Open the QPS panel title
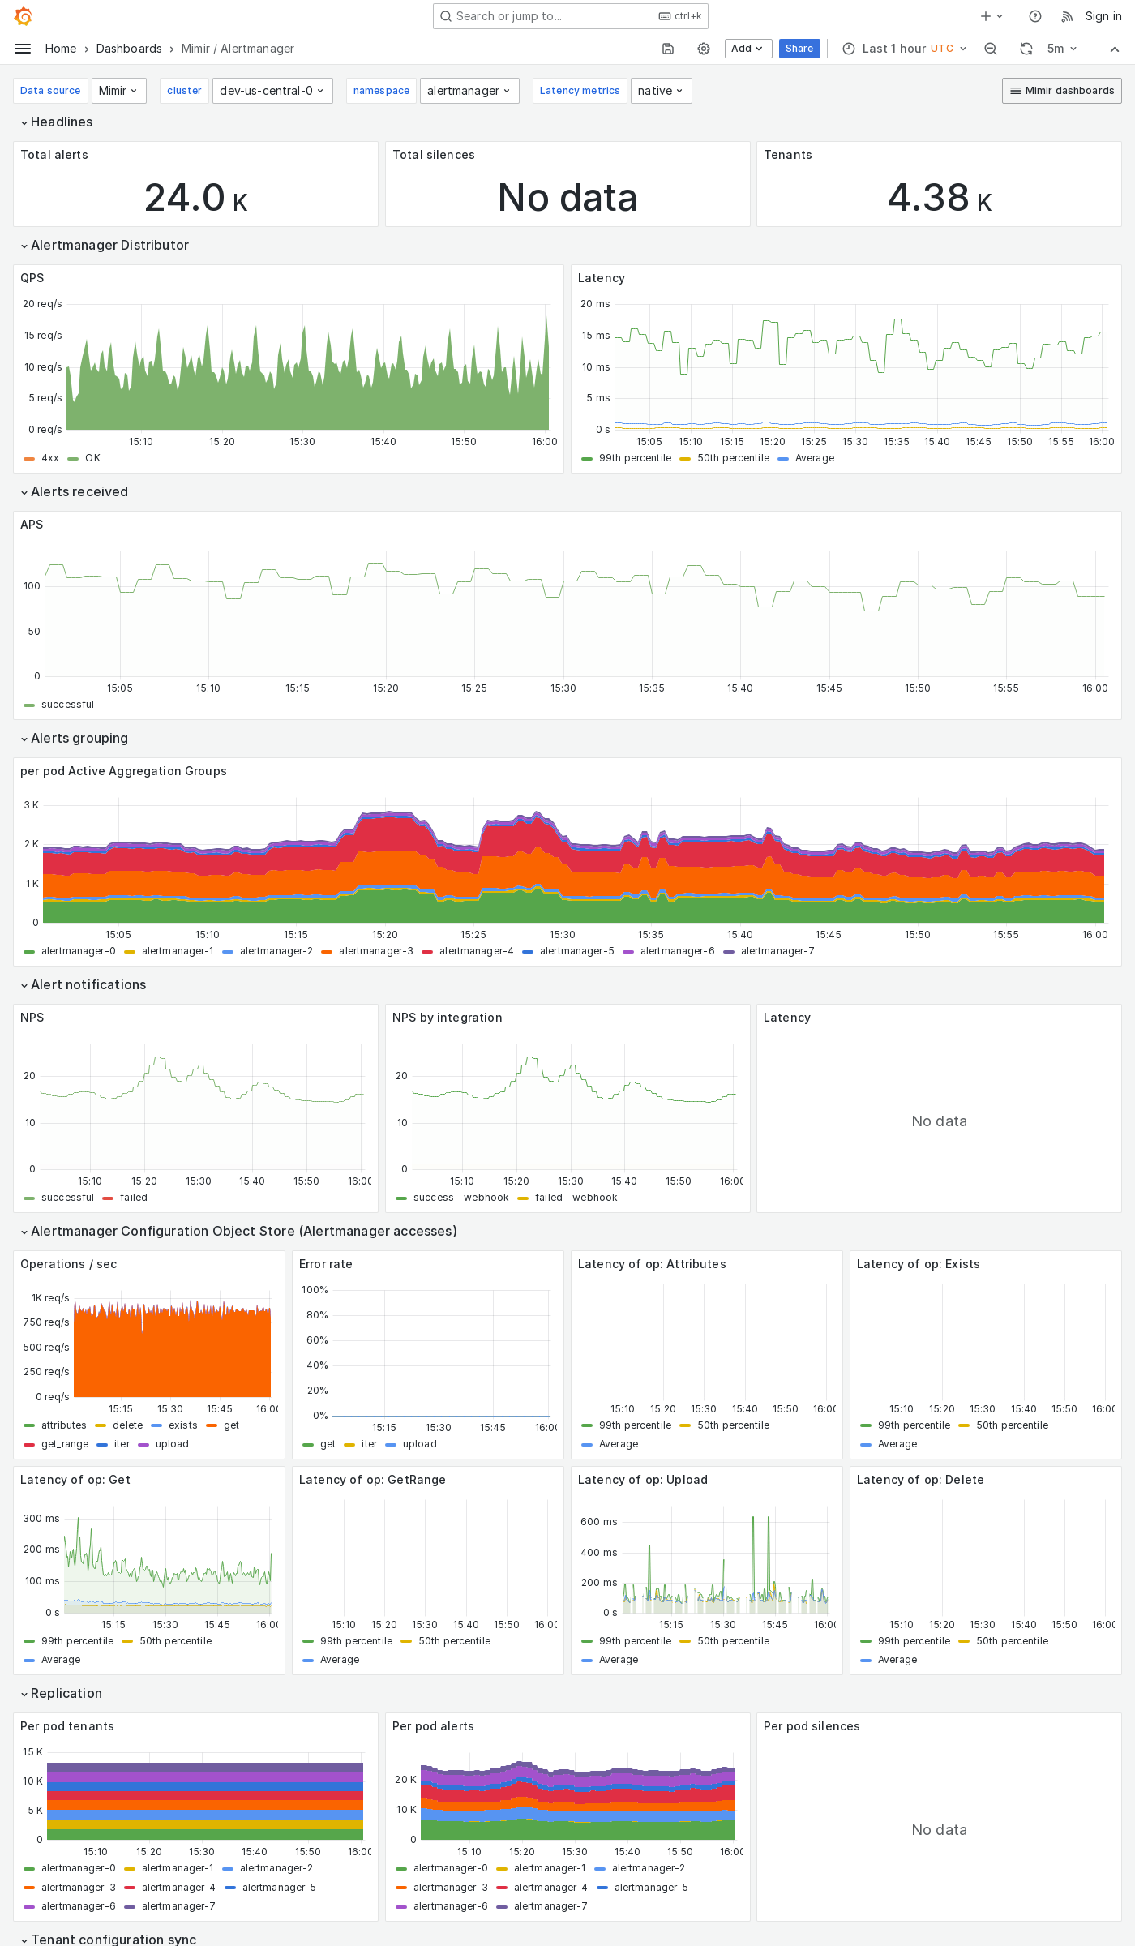 (x=32, y=278)
